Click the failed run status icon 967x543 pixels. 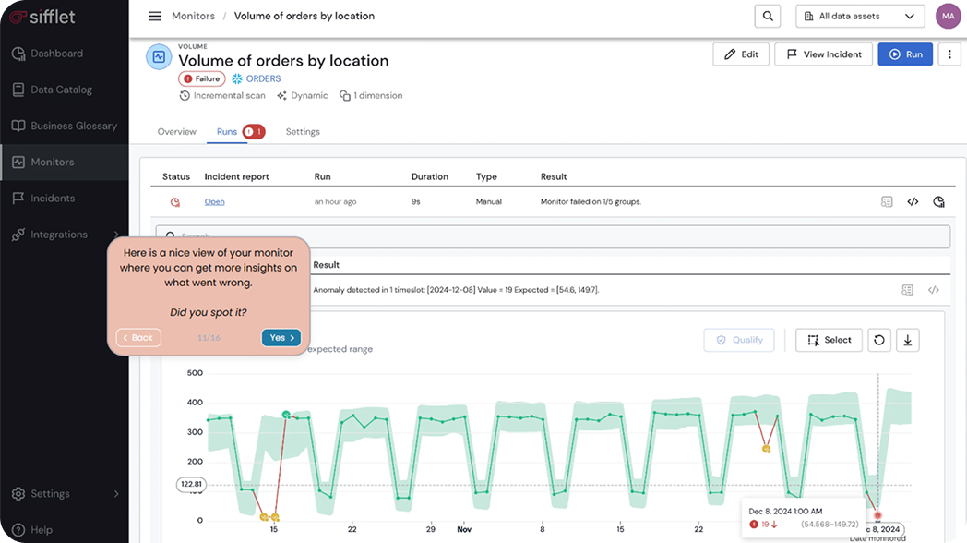175,201
